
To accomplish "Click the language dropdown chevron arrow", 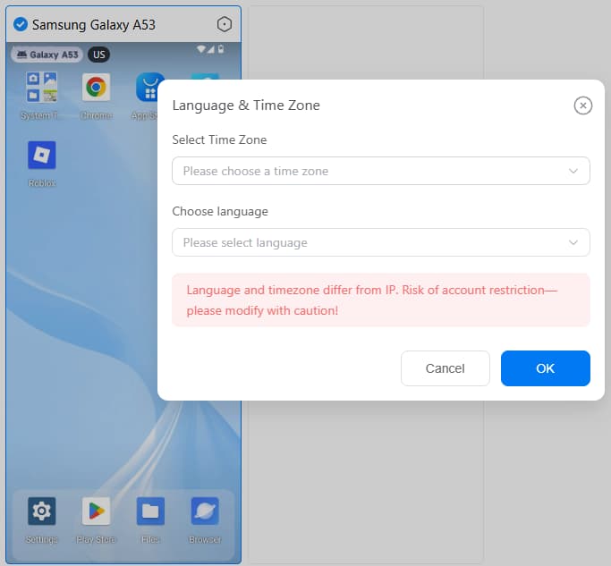I will pos(573,242).
